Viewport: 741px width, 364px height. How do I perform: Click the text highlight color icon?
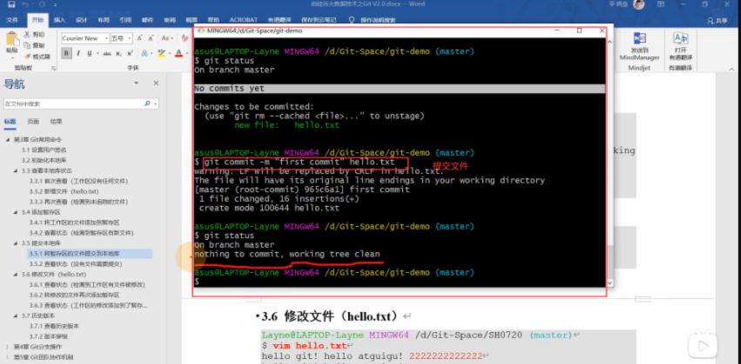pos(162,53)
